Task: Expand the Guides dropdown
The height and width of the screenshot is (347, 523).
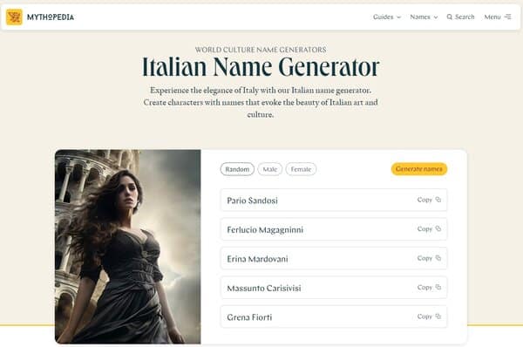Action: pyautogui.click(x=387, y=17)
